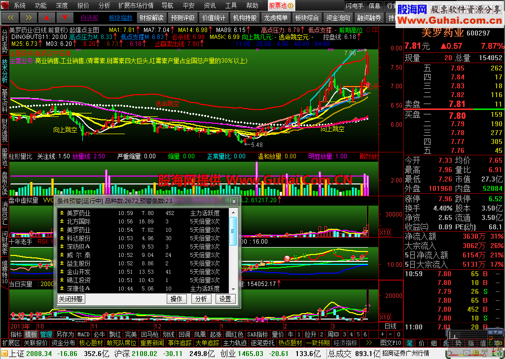The height and width of the screenshot is (359, 505).
Task: Switch to 盘前必读 side tab
Action: pos(4,183)
